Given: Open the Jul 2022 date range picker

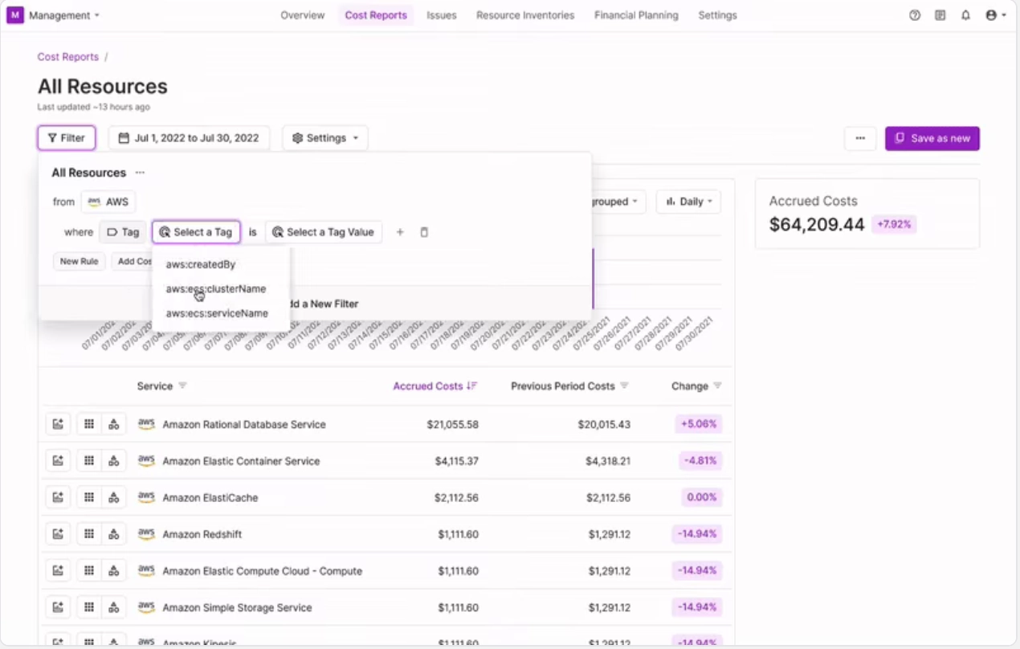Looking at the screenshot, I should pos(189,138).
